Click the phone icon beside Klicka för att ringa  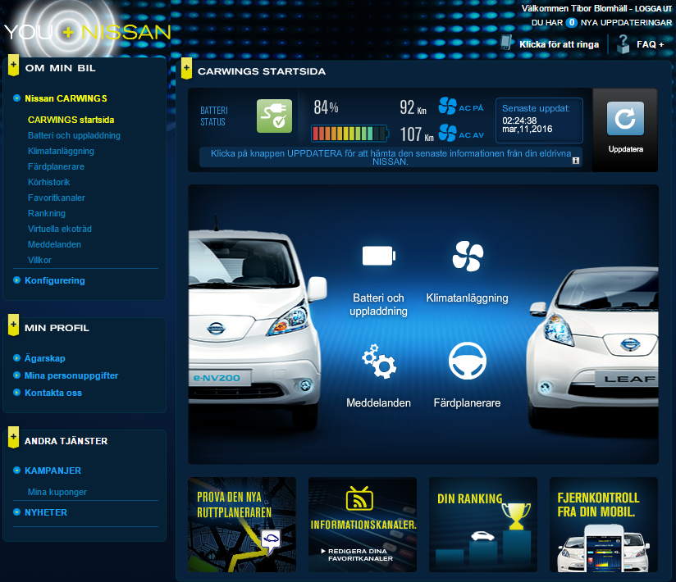(506, 43)
